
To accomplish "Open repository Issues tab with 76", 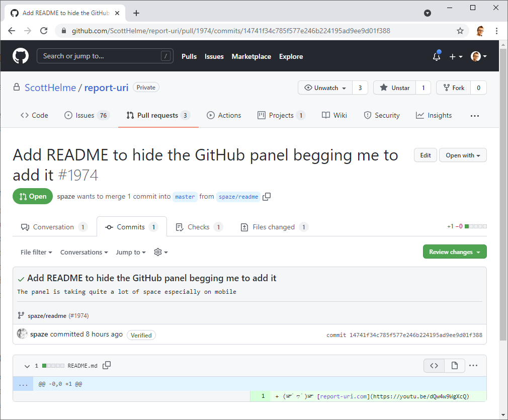I will [x=87, y=115].
